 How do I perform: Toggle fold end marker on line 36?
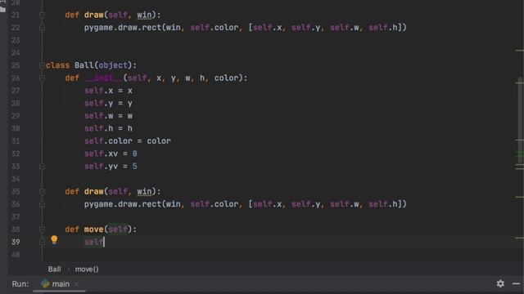pyautogui.click(x=42, y=204)
